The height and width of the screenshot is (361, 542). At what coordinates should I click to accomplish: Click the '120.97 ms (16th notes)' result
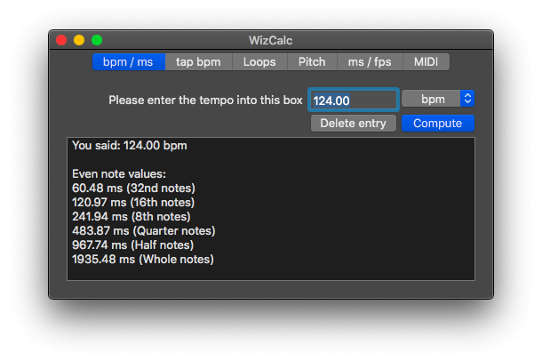(133, 203)
